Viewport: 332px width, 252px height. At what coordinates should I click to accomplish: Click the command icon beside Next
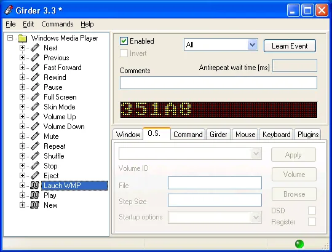click(35, 48)
